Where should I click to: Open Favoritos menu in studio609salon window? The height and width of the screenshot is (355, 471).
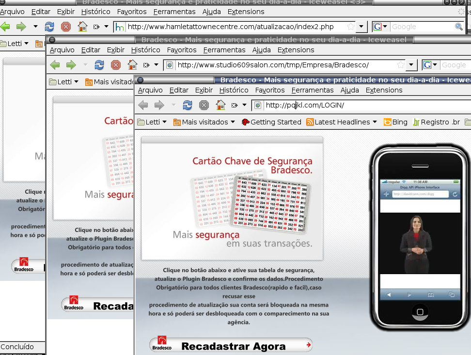182,50
